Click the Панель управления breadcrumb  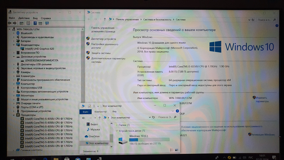pos(127,19)
